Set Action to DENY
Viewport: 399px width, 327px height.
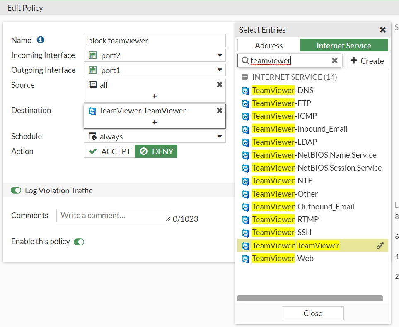click(156, 151)
